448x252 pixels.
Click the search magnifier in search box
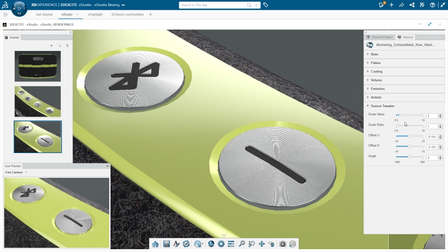coord(249,5)
